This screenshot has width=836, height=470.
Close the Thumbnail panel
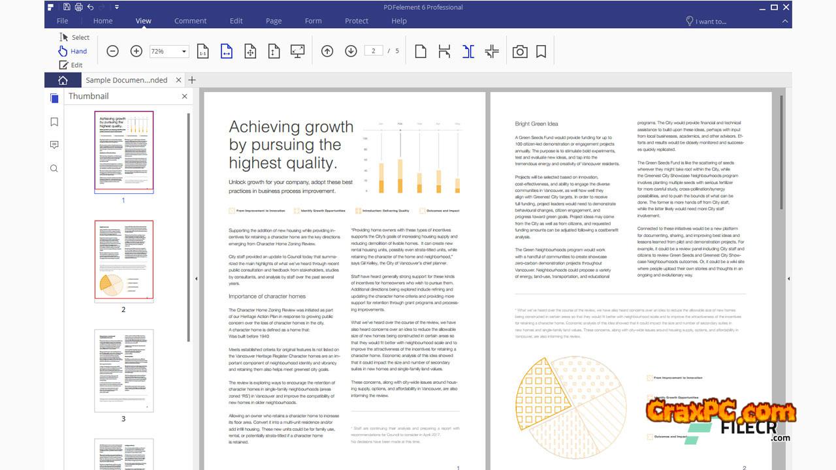tap(184, 96)
